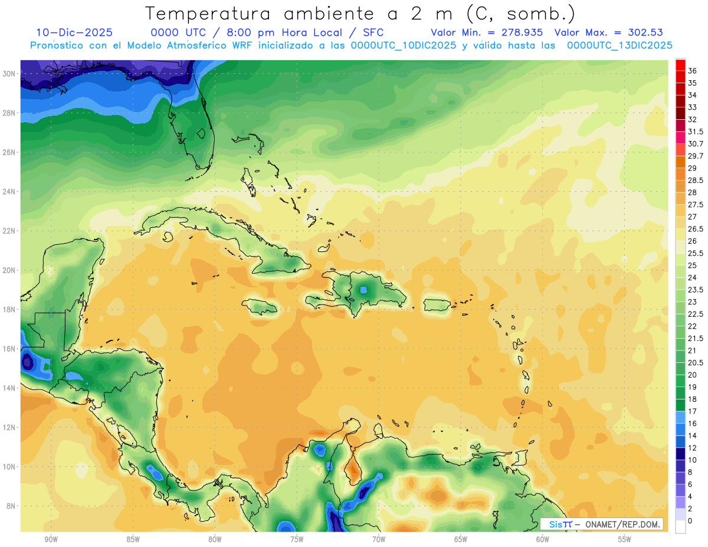Select the color bar value '29'
This screenshot has width=708, height=547.
pyautogui.click(x=693, y=168)
